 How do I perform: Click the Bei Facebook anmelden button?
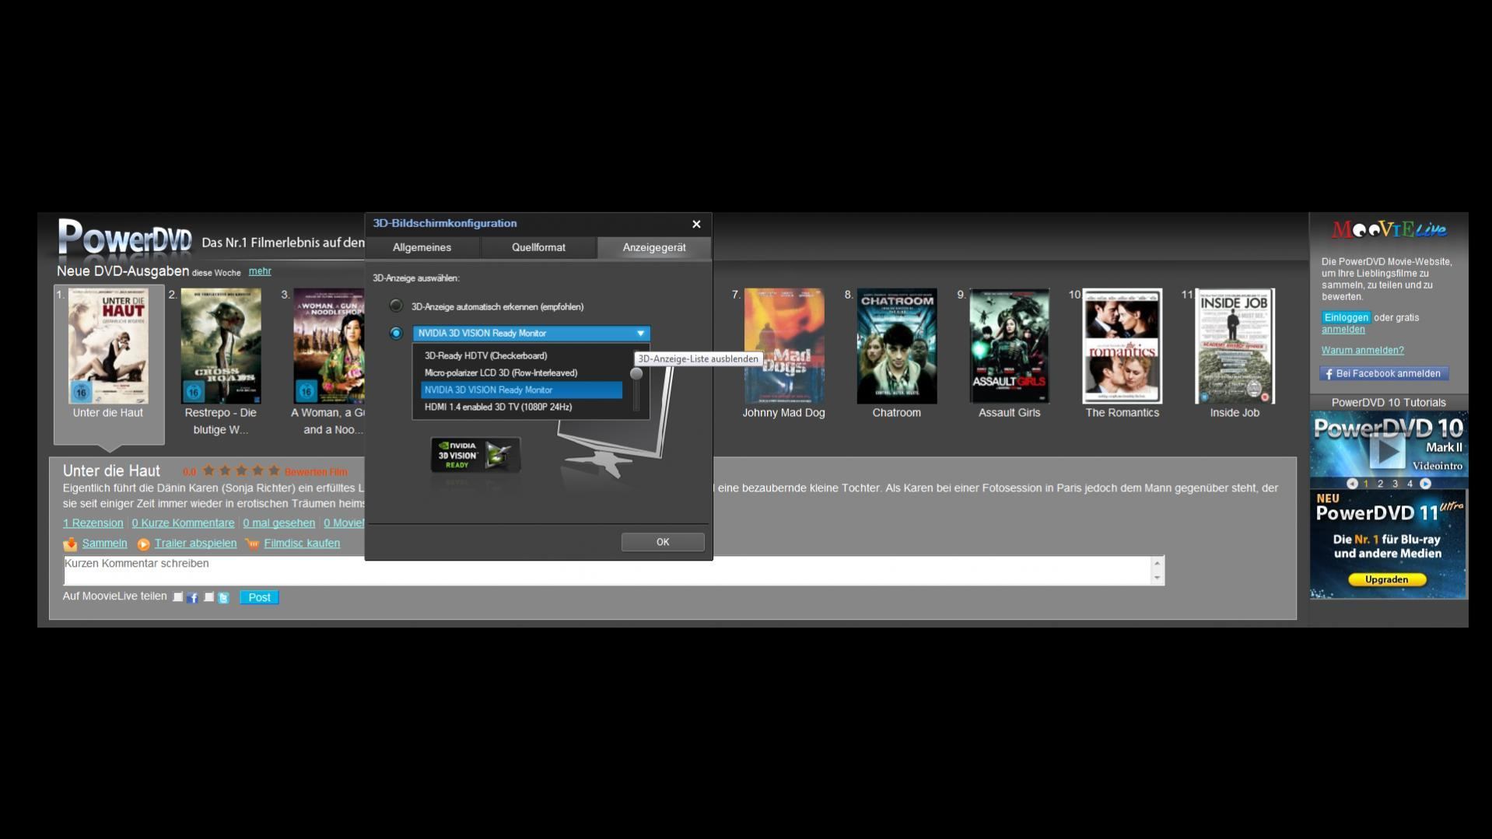pos(1384,374)
